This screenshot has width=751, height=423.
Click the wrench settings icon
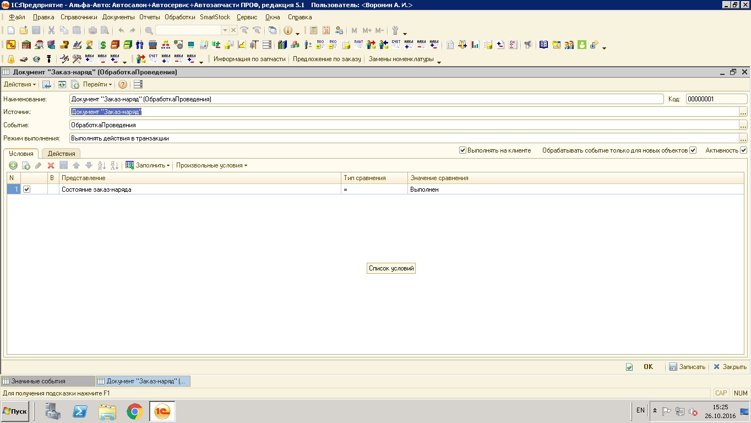(395, 30)
